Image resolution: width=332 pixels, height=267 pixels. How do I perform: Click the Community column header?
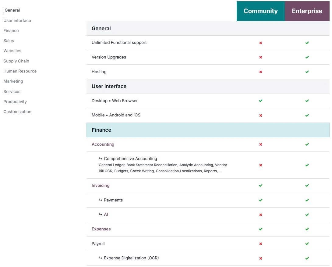click(x=260, y=11)
